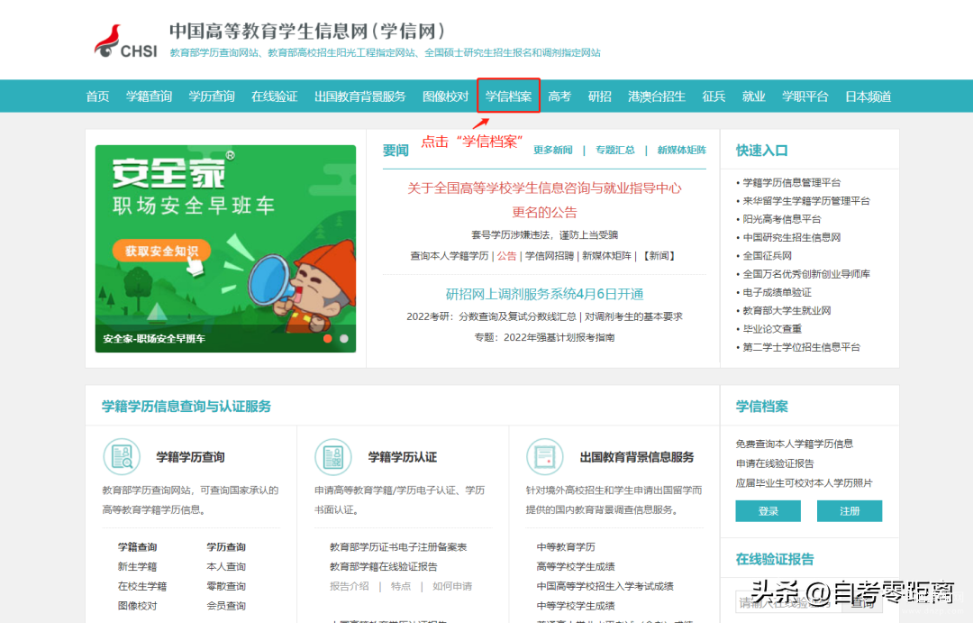
Task: Open 征兵 navigation item
Action: pos(714,96)
